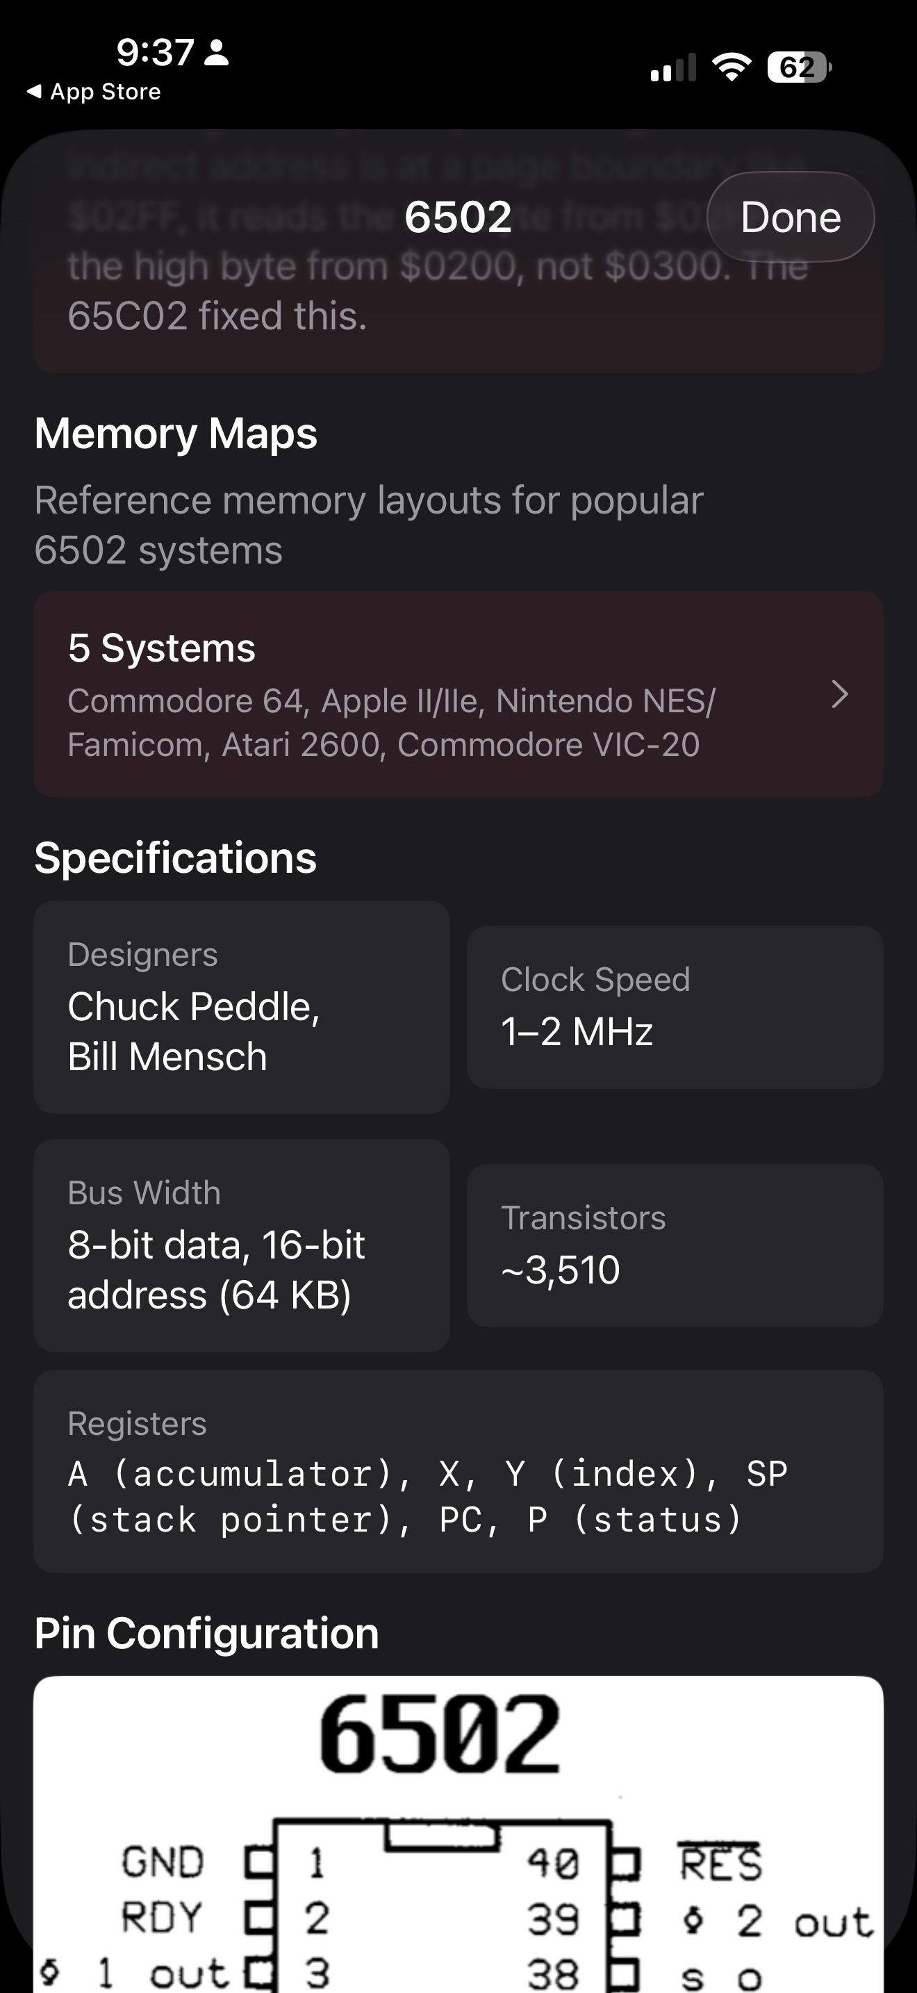The width and height of the screenshot is (917, 1993).
Task: Open the 5 Systems memory maps row
Action: (458, 694)
